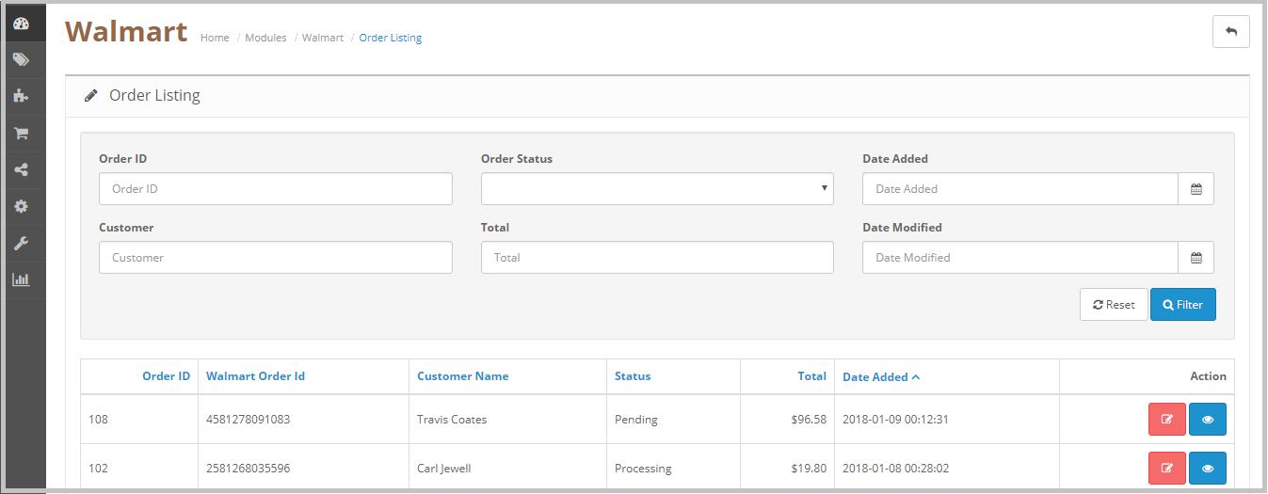
Task: Open the shopping cart sales icon
Action: 21,133
